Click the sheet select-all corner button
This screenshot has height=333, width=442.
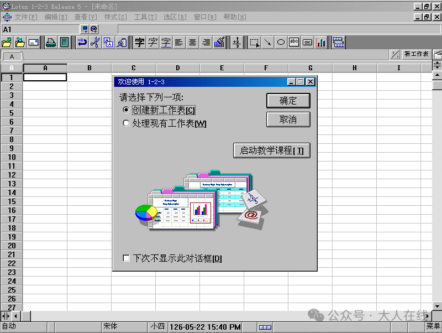[x=12, y=68]
